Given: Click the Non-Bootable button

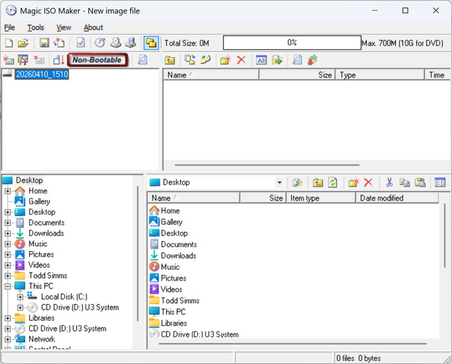Looking at the screenshot, I should tap(97, 60).
